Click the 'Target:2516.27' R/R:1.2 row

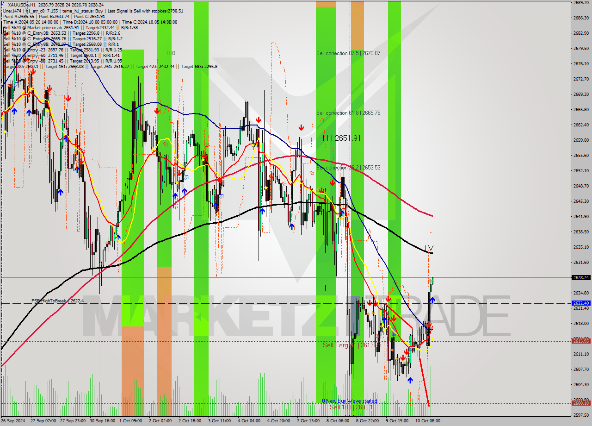tap(62, 38)
